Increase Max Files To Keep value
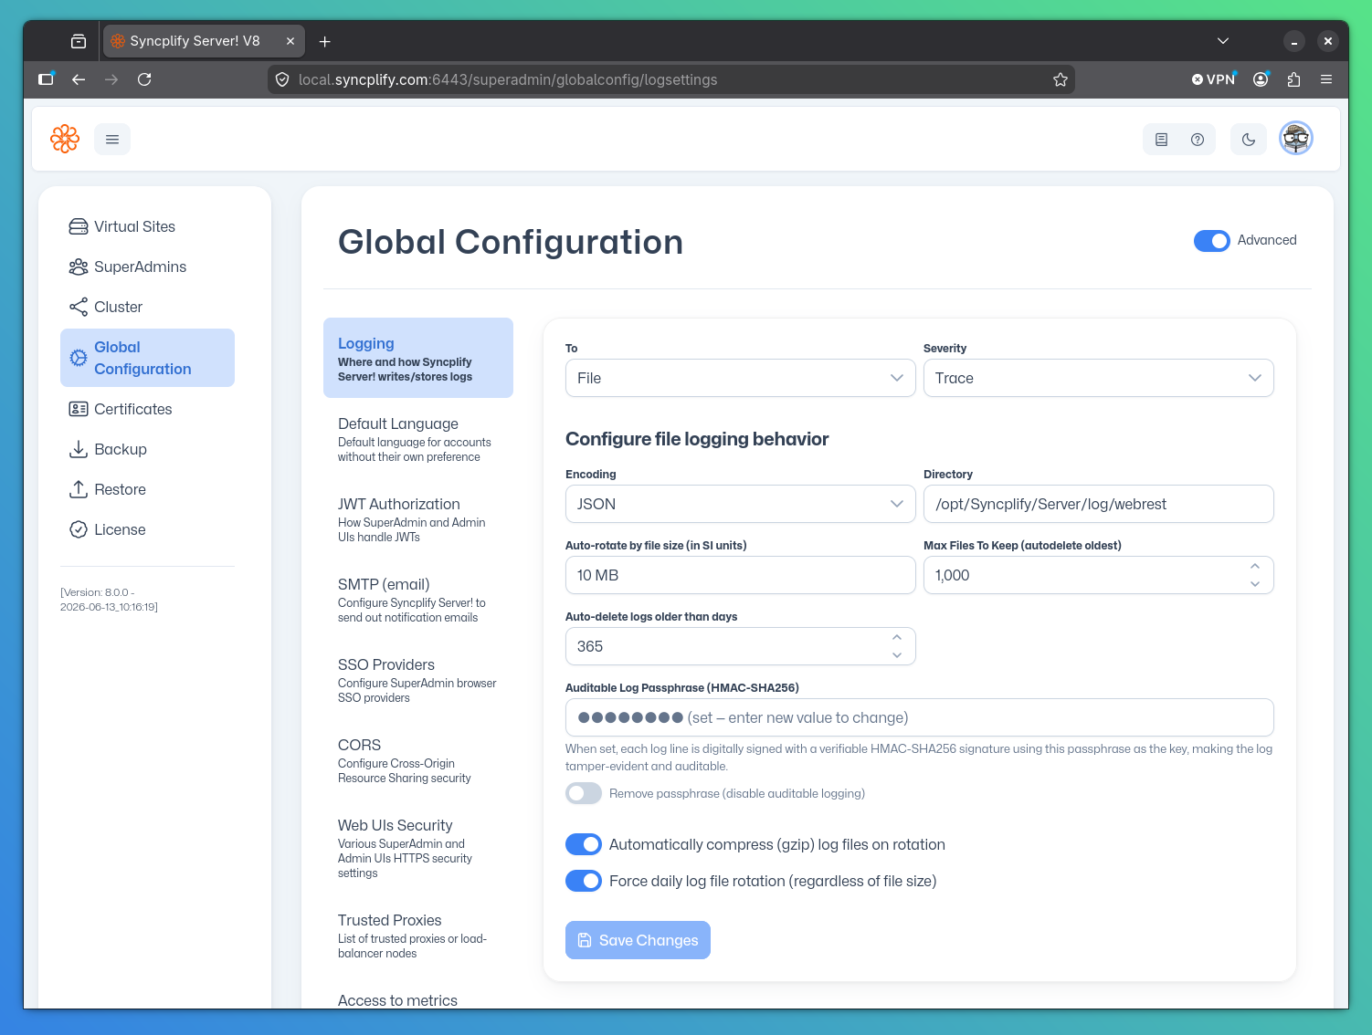The image size is (1372, 1035). coord(1255,567)
